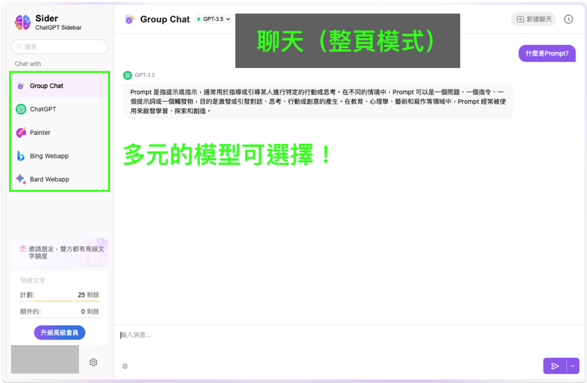Image resolution: width=587 pixels, height=383 pixels.
Task: Switch to Bing Webapp
Action: pos(60,156)
